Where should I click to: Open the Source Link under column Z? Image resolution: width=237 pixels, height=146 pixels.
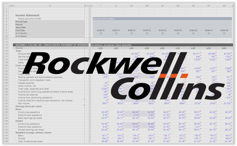tap(116, 48)
